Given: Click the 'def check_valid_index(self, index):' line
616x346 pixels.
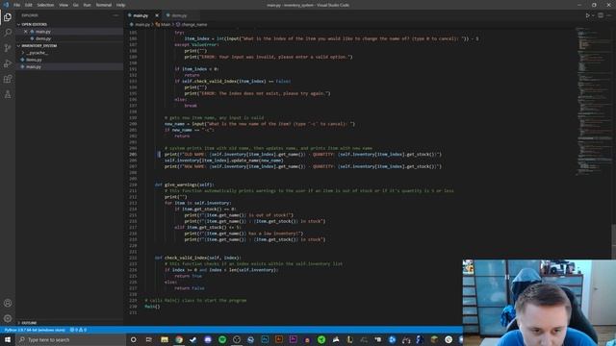Looking at the screenshot, I should (x=197, y=258).
